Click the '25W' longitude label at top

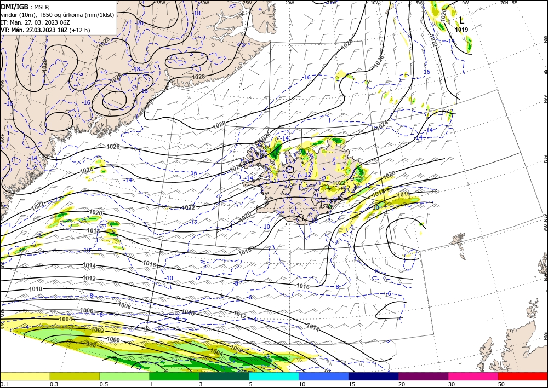(247, 2)
